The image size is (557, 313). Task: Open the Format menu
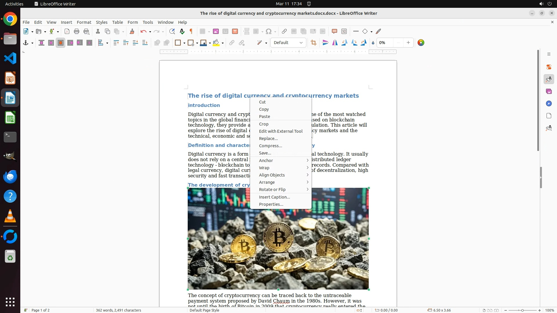[84, 22]
